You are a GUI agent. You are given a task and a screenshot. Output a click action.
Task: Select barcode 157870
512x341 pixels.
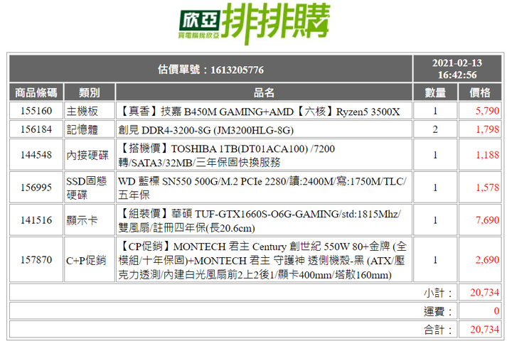pos(36,259)
